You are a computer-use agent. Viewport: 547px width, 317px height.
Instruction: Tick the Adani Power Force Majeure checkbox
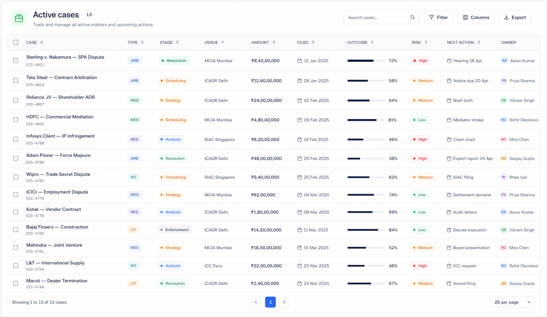(16, 158)
